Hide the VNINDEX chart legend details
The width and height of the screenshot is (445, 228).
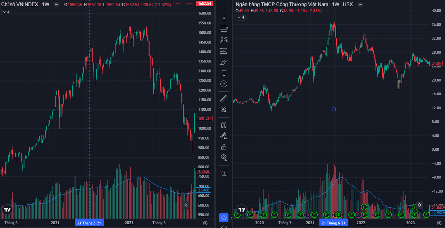pos(56,5)
